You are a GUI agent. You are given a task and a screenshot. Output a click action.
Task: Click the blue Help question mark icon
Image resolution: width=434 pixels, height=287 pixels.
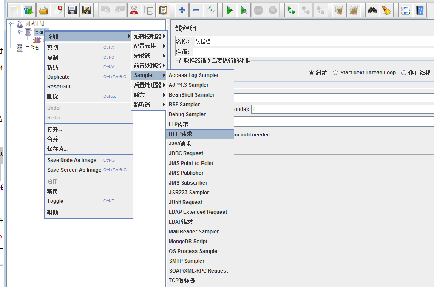[420, 10]
